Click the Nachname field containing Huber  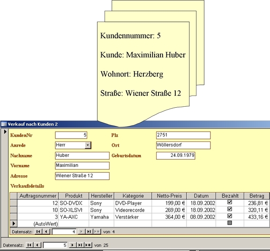point(82,155)
